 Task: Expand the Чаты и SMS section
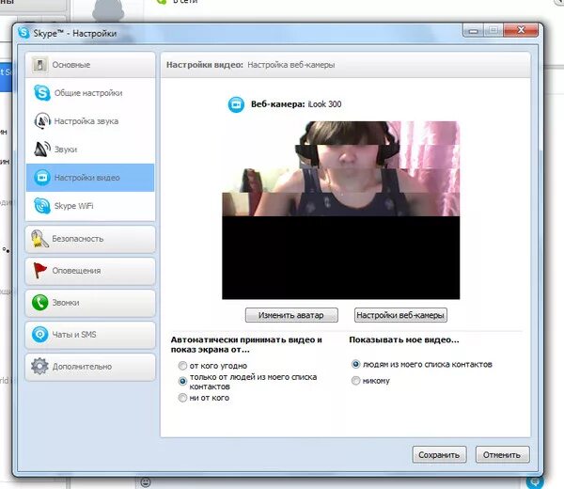90,334
